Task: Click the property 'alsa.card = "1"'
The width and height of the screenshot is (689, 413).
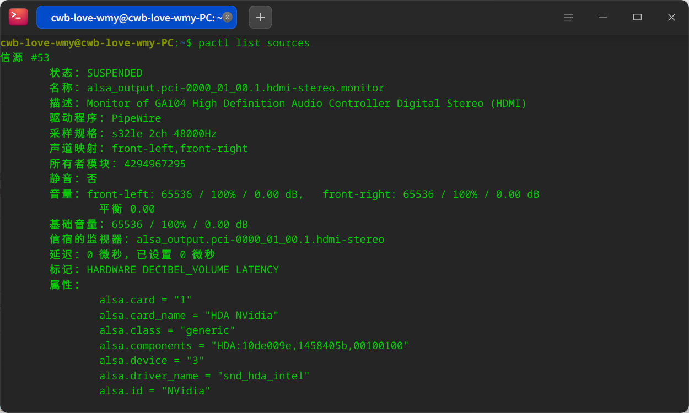Action: (146, 300)
